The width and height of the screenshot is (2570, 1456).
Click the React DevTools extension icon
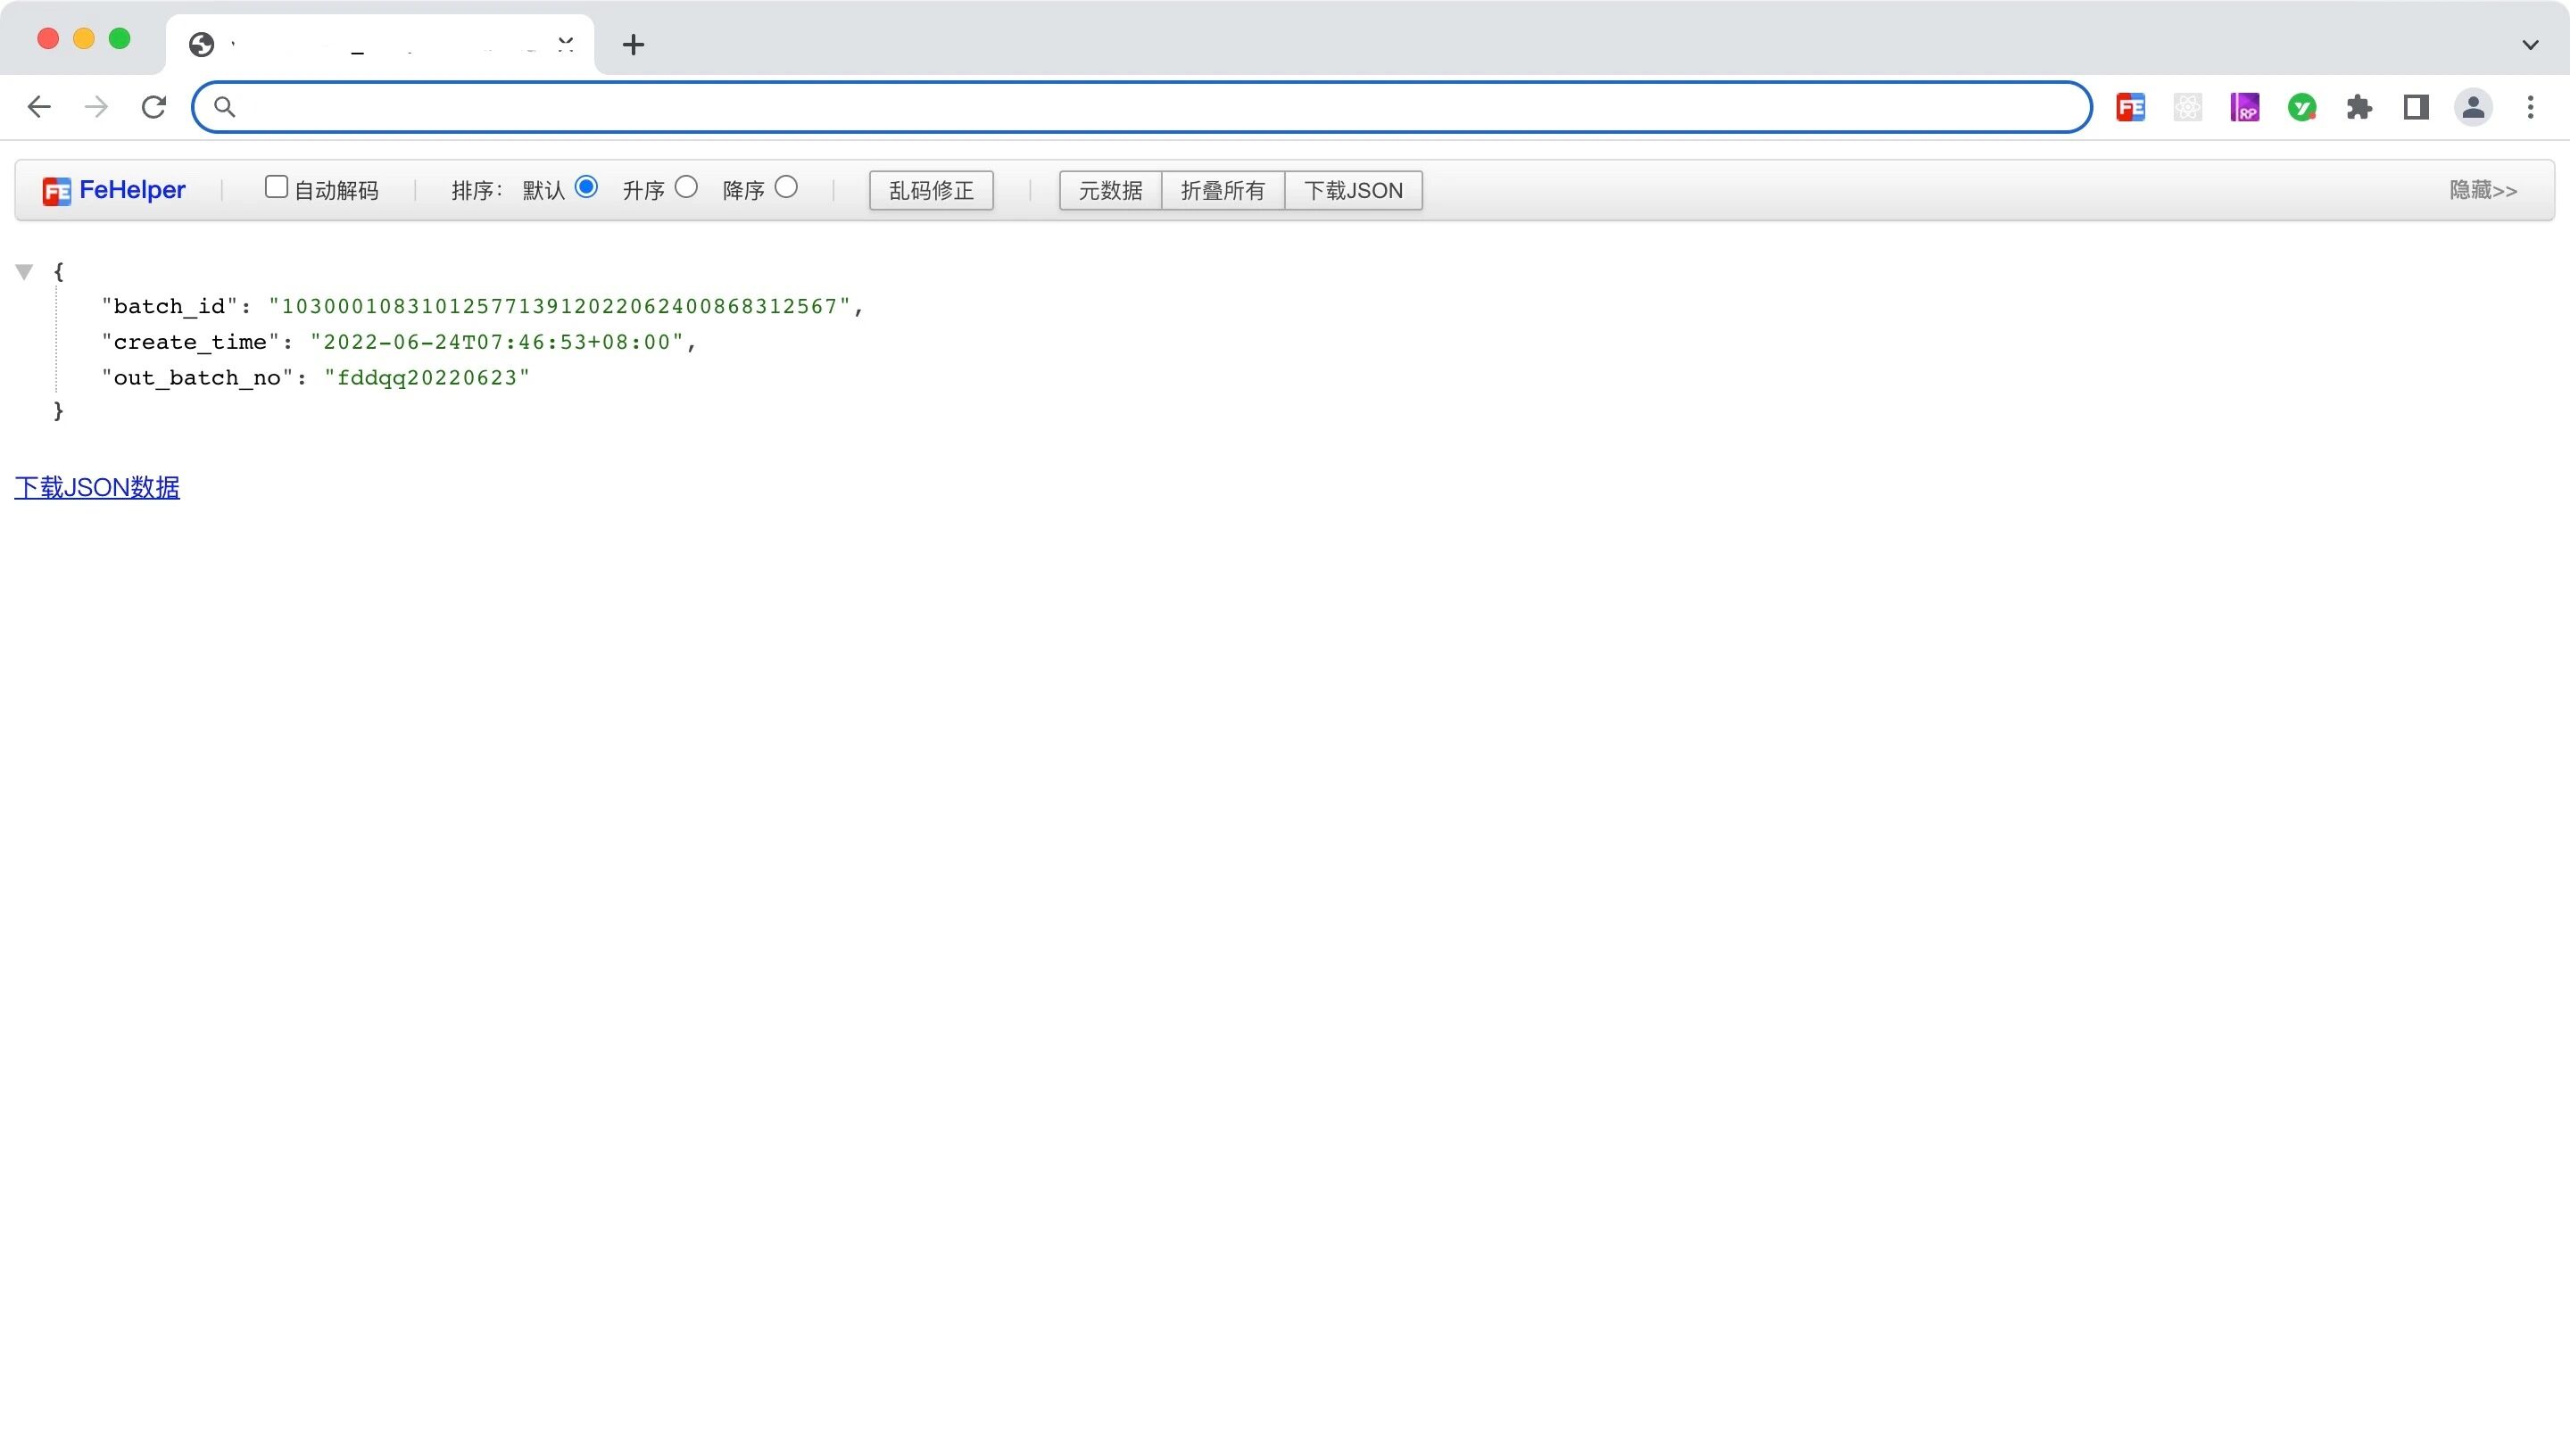point(2187,107)
